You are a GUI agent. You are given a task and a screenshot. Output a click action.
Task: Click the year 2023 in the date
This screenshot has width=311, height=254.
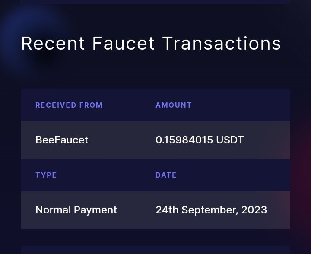coord(254,210)
